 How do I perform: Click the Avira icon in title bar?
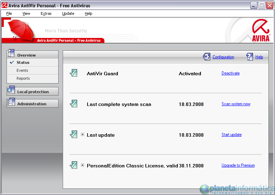[4, 5]
